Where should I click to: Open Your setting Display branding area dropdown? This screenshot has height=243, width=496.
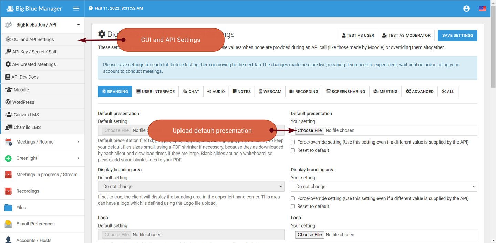coord(384,187)
